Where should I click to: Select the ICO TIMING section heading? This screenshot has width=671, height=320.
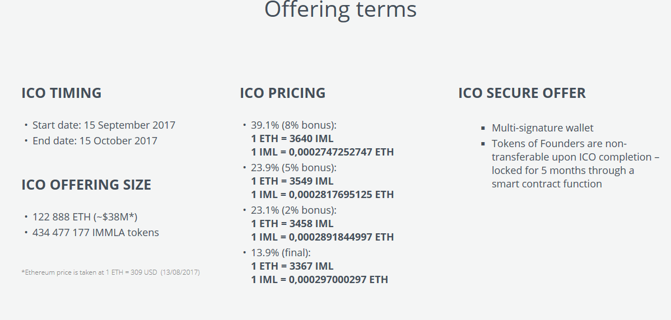[x=62, y=93]
